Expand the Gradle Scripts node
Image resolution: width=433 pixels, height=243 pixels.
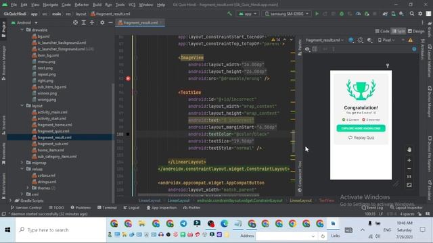click(x=11, y=200)
